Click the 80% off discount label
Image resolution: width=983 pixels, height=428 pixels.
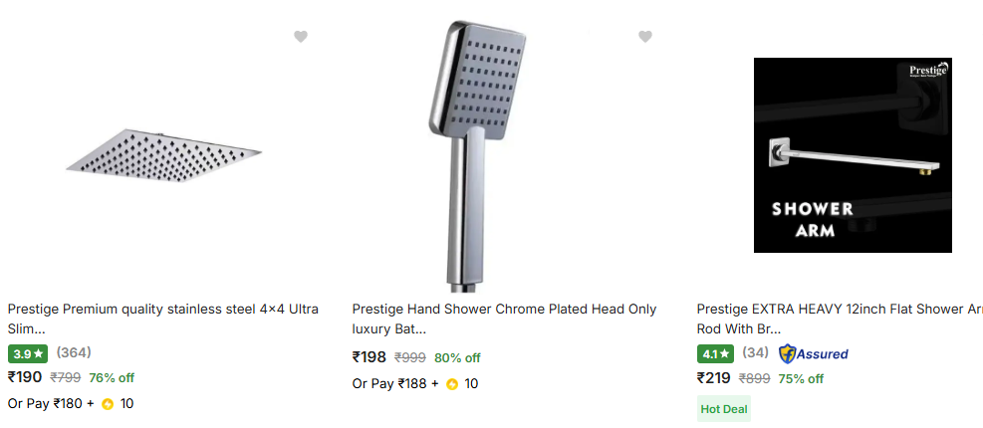[457, 357]
